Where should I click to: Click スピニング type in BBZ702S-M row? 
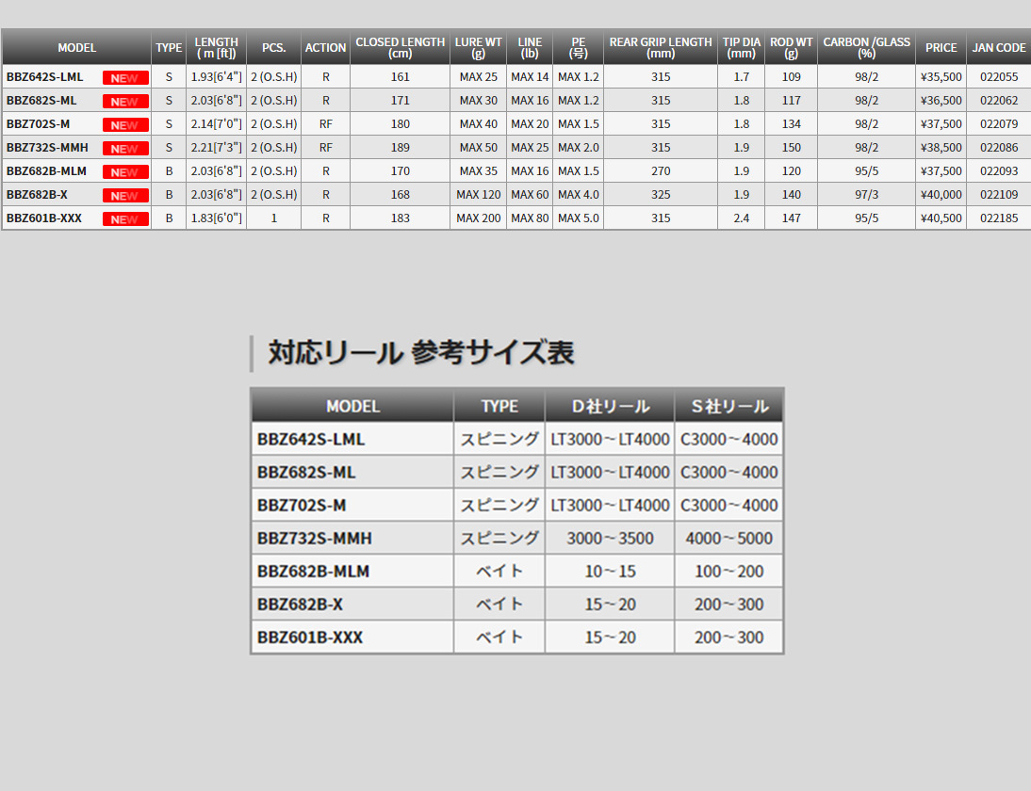click(x=499, y=506)
